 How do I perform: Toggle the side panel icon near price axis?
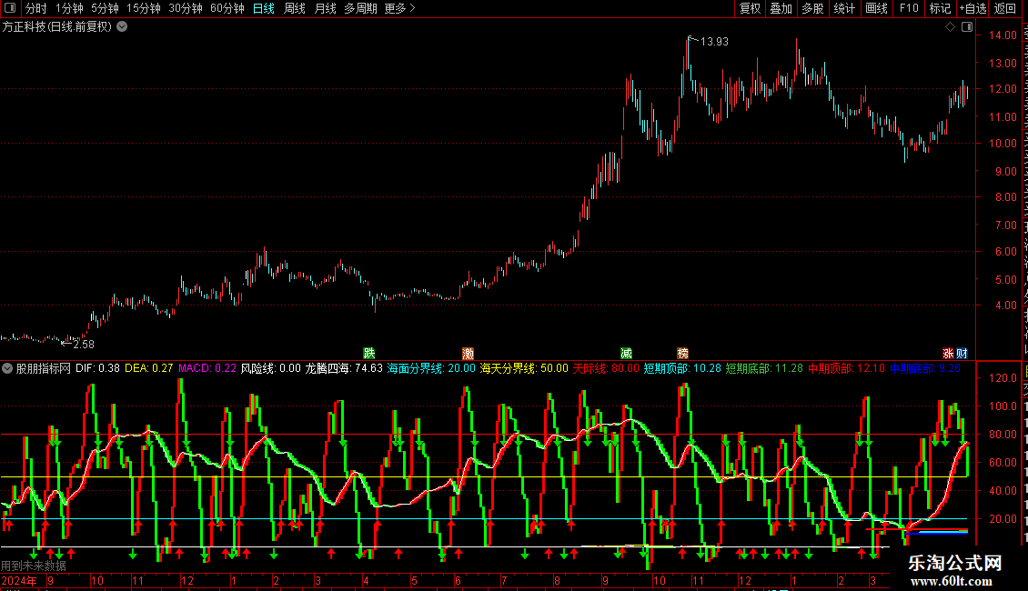pyautogui.click(x=967, y=27)
